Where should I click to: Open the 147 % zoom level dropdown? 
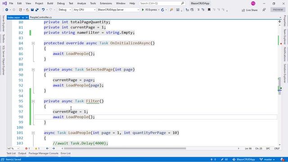[13, 148]
